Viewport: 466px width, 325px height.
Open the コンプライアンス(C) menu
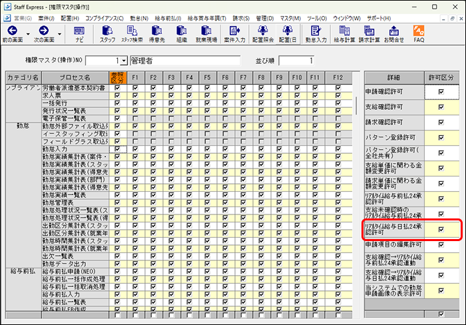pyautogui.click(x=105, y=19)
